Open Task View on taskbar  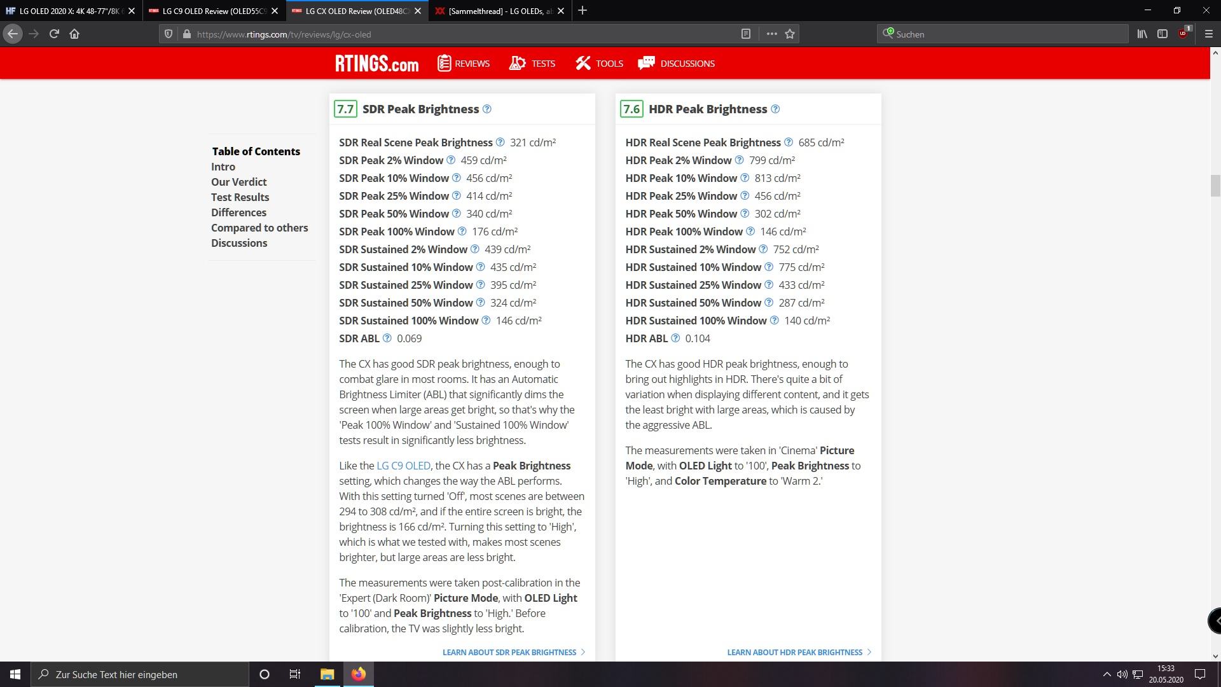(295, 674)
